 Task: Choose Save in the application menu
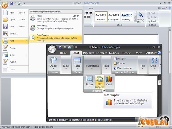(x=15, y=27)
